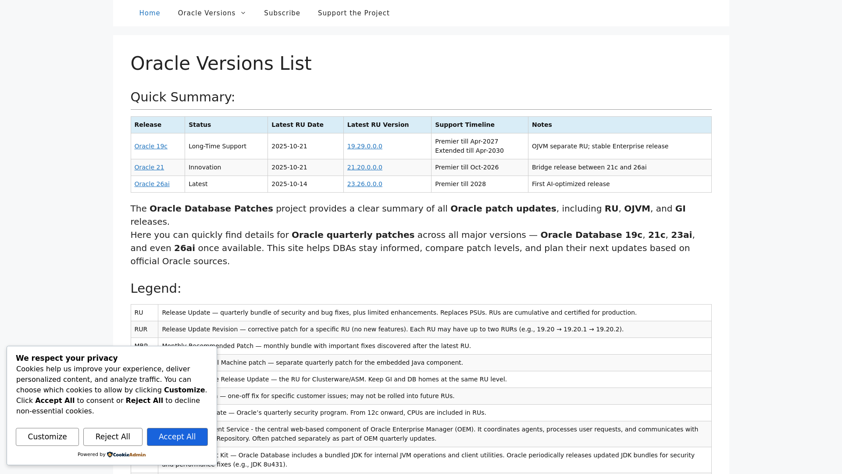
Task: Click Accept All cookies button
Action: (177, 437)
